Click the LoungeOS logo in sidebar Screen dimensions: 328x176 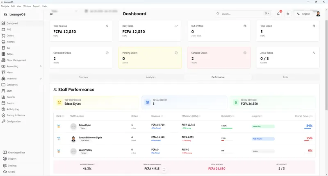[14, 14]
